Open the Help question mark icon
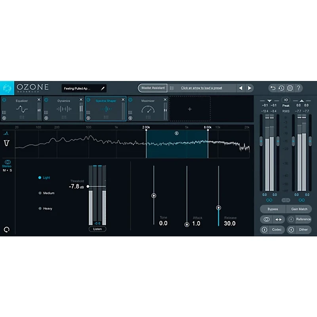Image resolution: width=317 pixels, height=317 pixels. point(299,88)
